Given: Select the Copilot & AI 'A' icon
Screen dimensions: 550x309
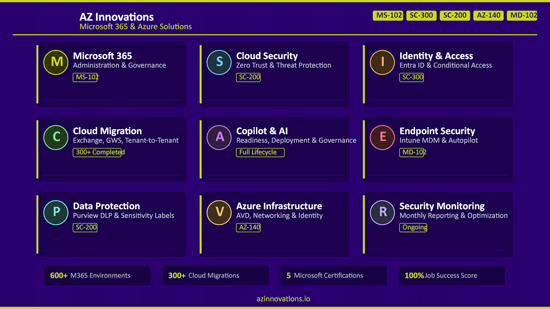Looking at the screenshot, I should 219,137.
